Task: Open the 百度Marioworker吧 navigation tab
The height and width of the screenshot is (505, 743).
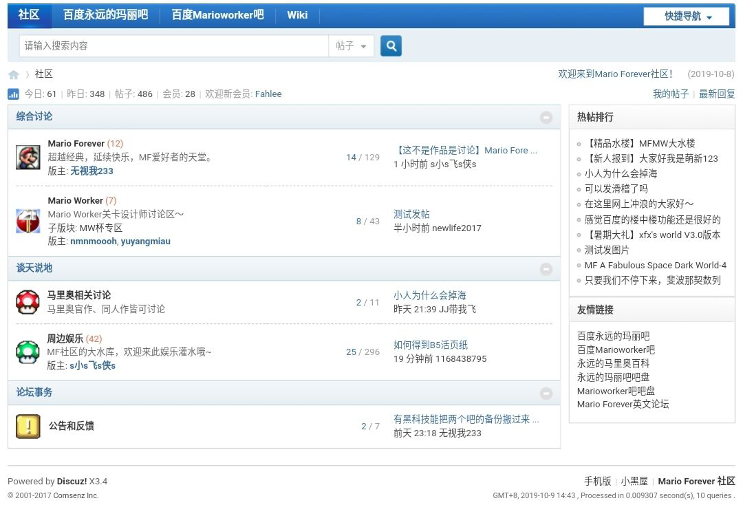Action: [x=217, y=15]
